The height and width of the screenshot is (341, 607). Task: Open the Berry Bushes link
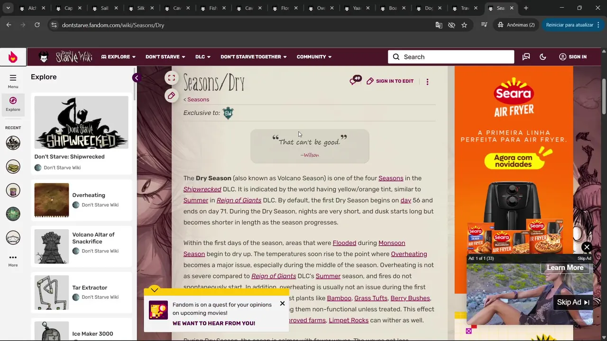(x=410, y=298)
